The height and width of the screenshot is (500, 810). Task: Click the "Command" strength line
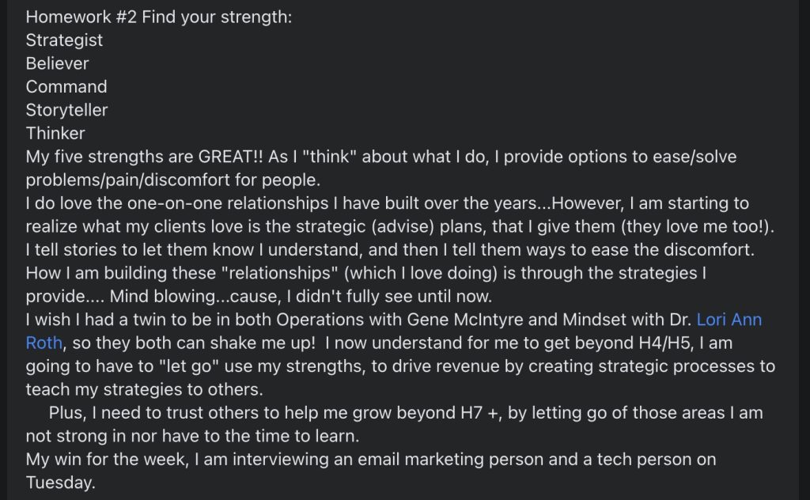click(x=66, y=86)
